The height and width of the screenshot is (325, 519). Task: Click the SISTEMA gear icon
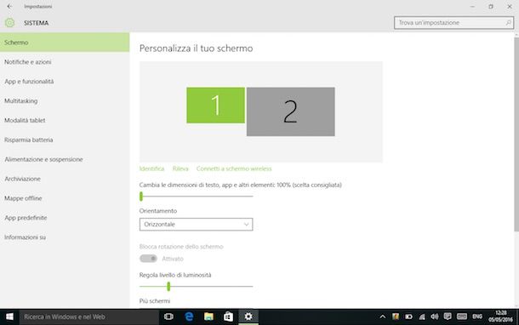(9, 22)
